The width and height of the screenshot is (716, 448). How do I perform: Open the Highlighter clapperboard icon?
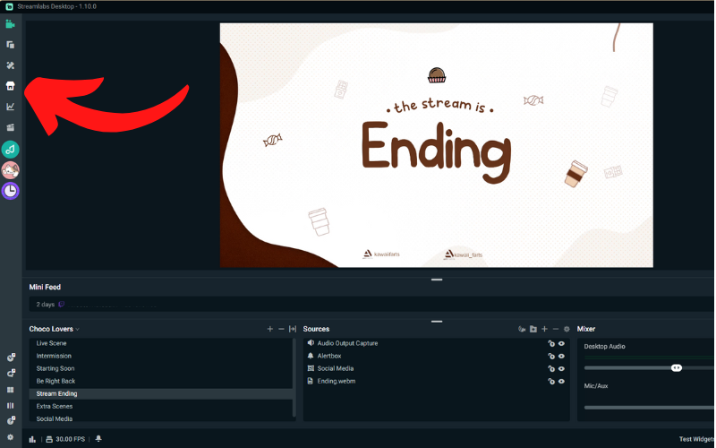tap(11, 127)
